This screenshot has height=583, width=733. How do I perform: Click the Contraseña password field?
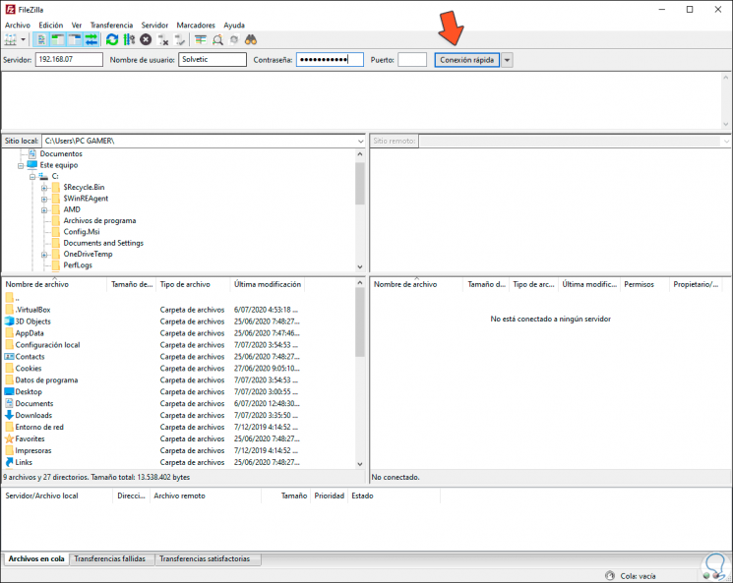[330, 59]
